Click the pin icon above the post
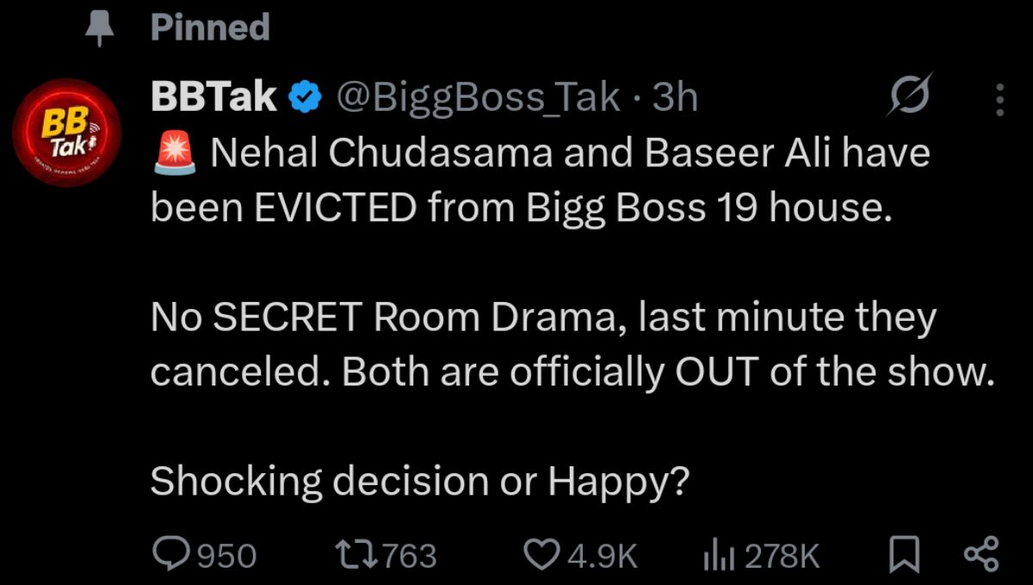The image size is (1033, 585). (101, 29)
